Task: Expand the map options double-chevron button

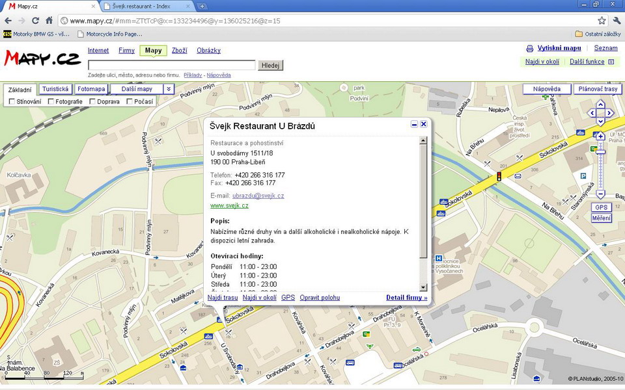Action: 169,89
